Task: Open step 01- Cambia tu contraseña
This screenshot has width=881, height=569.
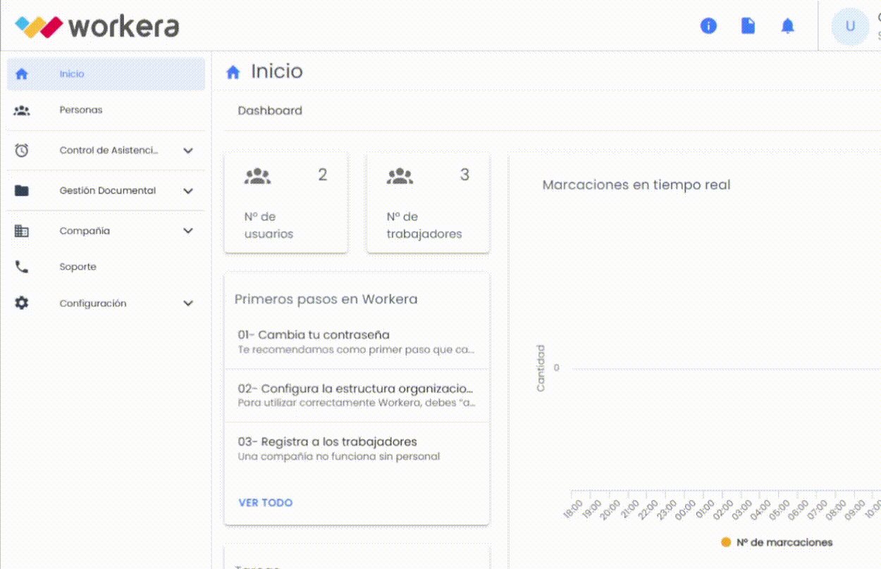Action: click(x=357, y=342)
